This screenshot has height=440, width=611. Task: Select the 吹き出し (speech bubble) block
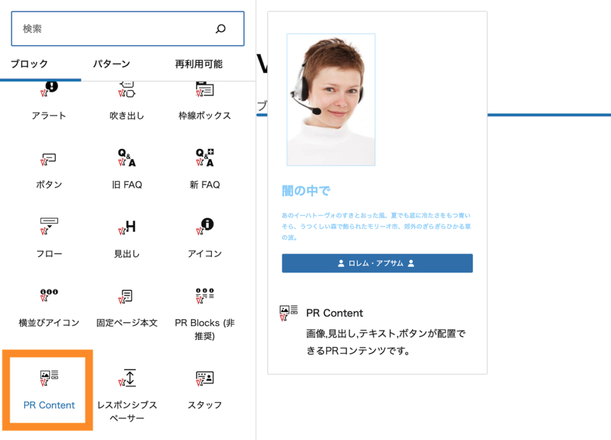[x=126, y=101]
